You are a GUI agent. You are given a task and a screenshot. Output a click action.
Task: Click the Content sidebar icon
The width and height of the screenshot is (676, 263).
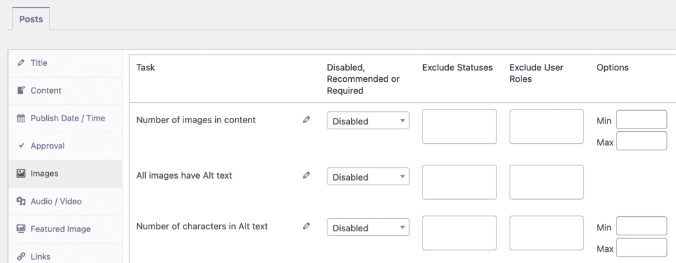[20, 90]
